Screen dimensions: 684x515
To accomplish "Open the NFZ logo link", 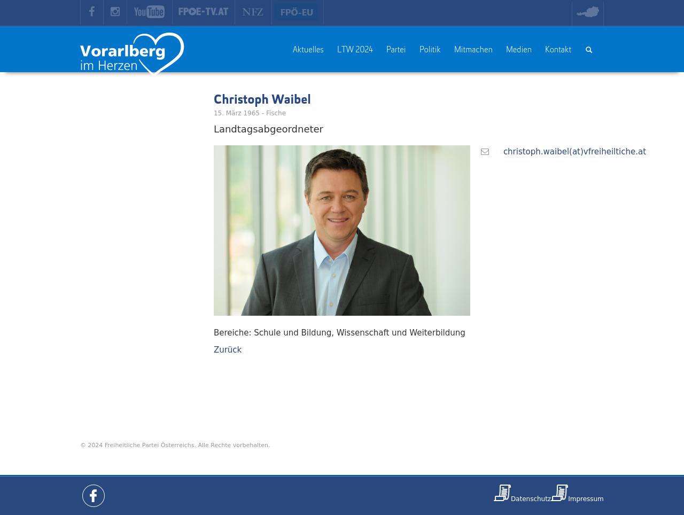I will (253, 12).
